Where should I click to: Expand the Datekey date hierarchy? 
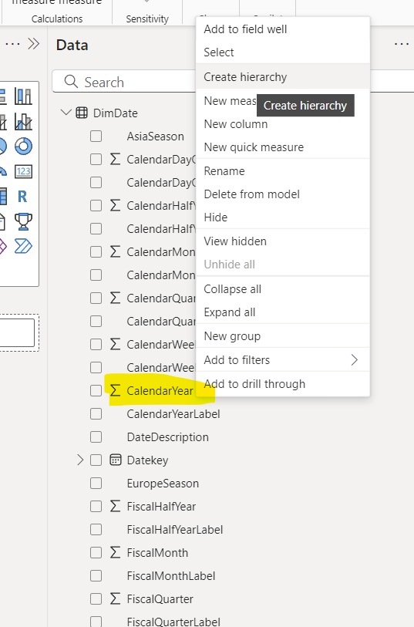[x=80, y=460]
